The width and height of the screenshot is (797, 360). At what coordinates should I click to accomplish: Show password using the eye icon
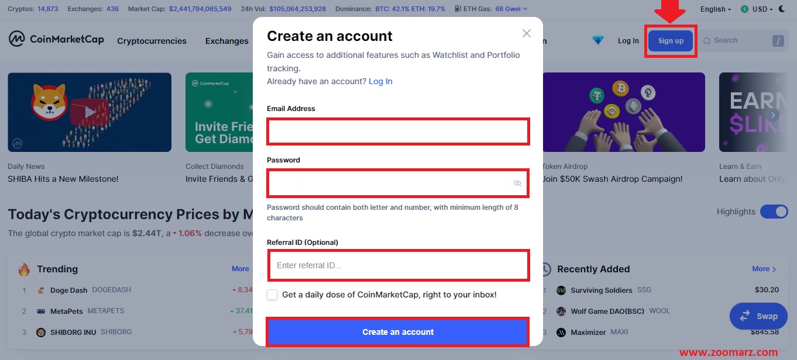point(517,183)
